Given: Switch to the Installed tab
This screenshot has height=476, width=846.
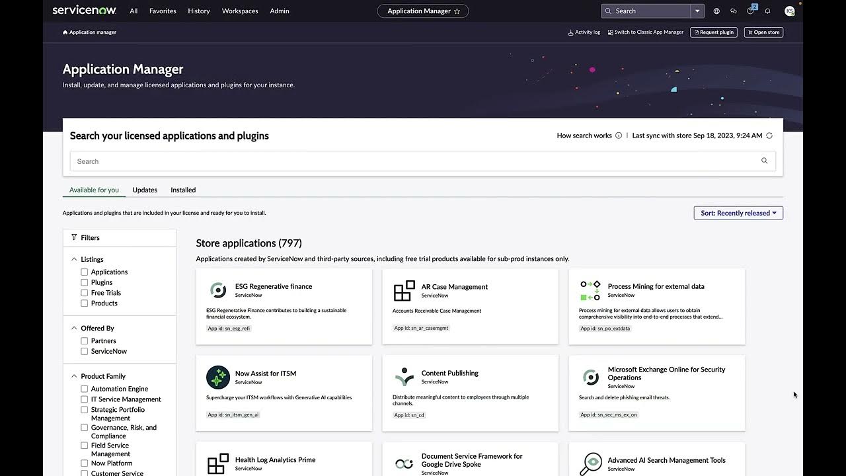Looking at the screenshot, I should [183, 190].
